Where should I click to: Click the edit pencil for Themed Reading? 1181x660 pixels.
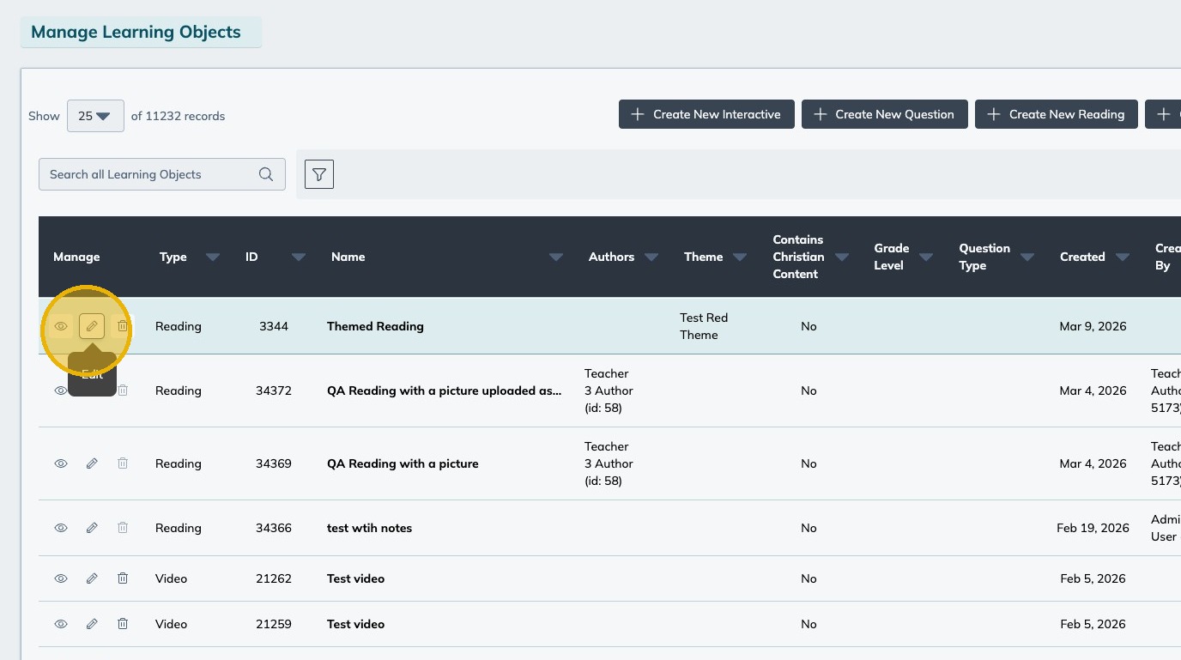[x=92, y=326]
